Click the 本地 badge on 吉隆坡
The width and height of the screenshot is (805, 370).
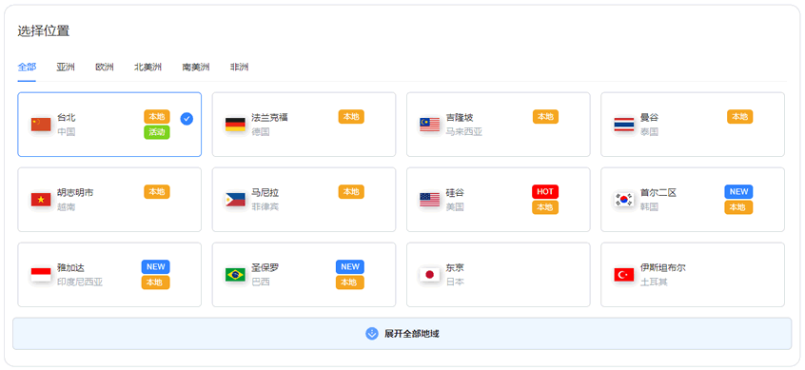point(545,116)
